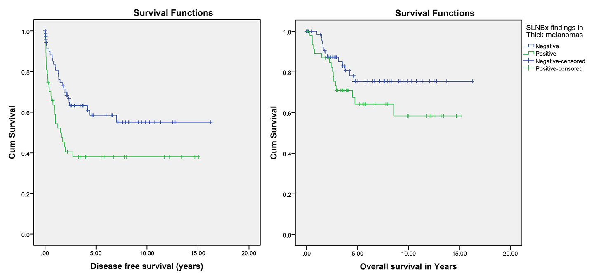
Task: Select the "Positive-censored" legend text
Action: point(559,69)
